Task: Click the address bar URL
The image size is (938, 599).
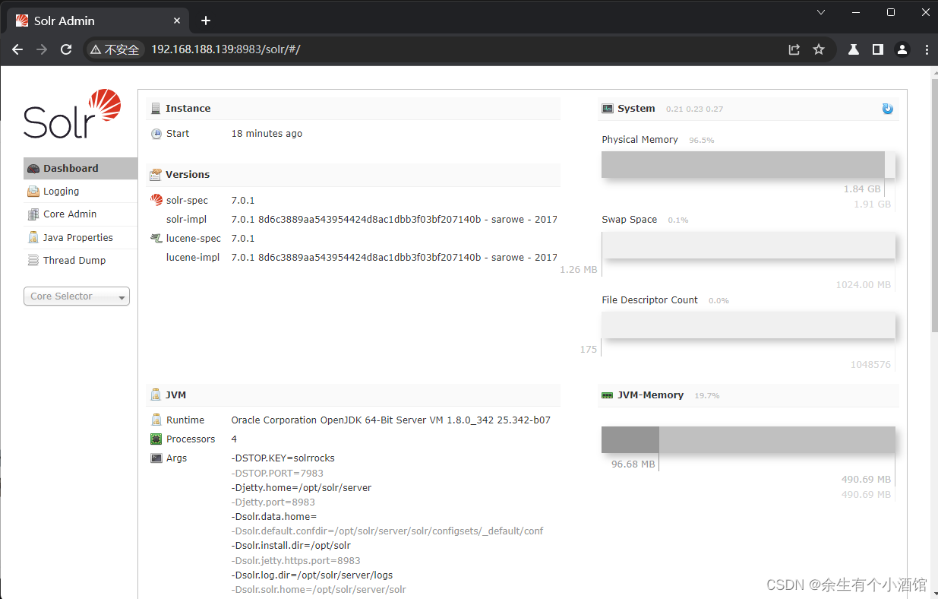Action: click(x=226, y=49)
